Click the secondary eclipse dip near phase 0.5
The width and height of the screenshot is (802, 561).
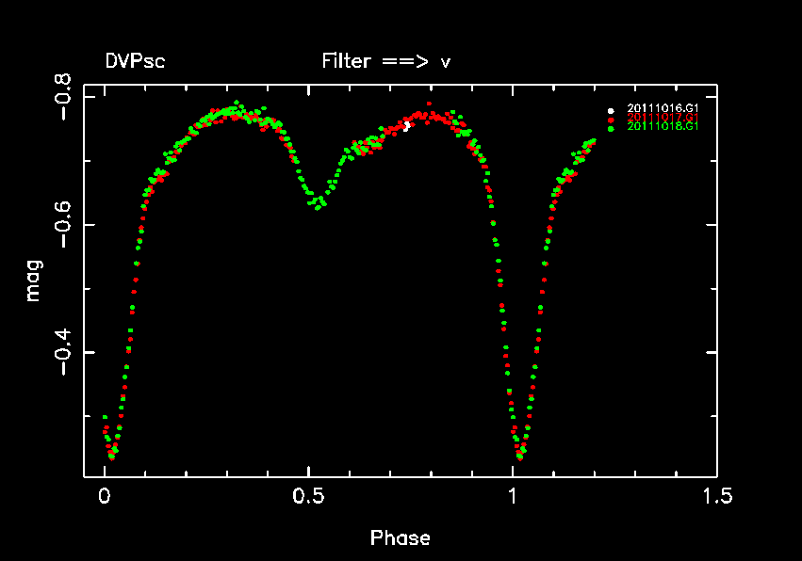319,202
